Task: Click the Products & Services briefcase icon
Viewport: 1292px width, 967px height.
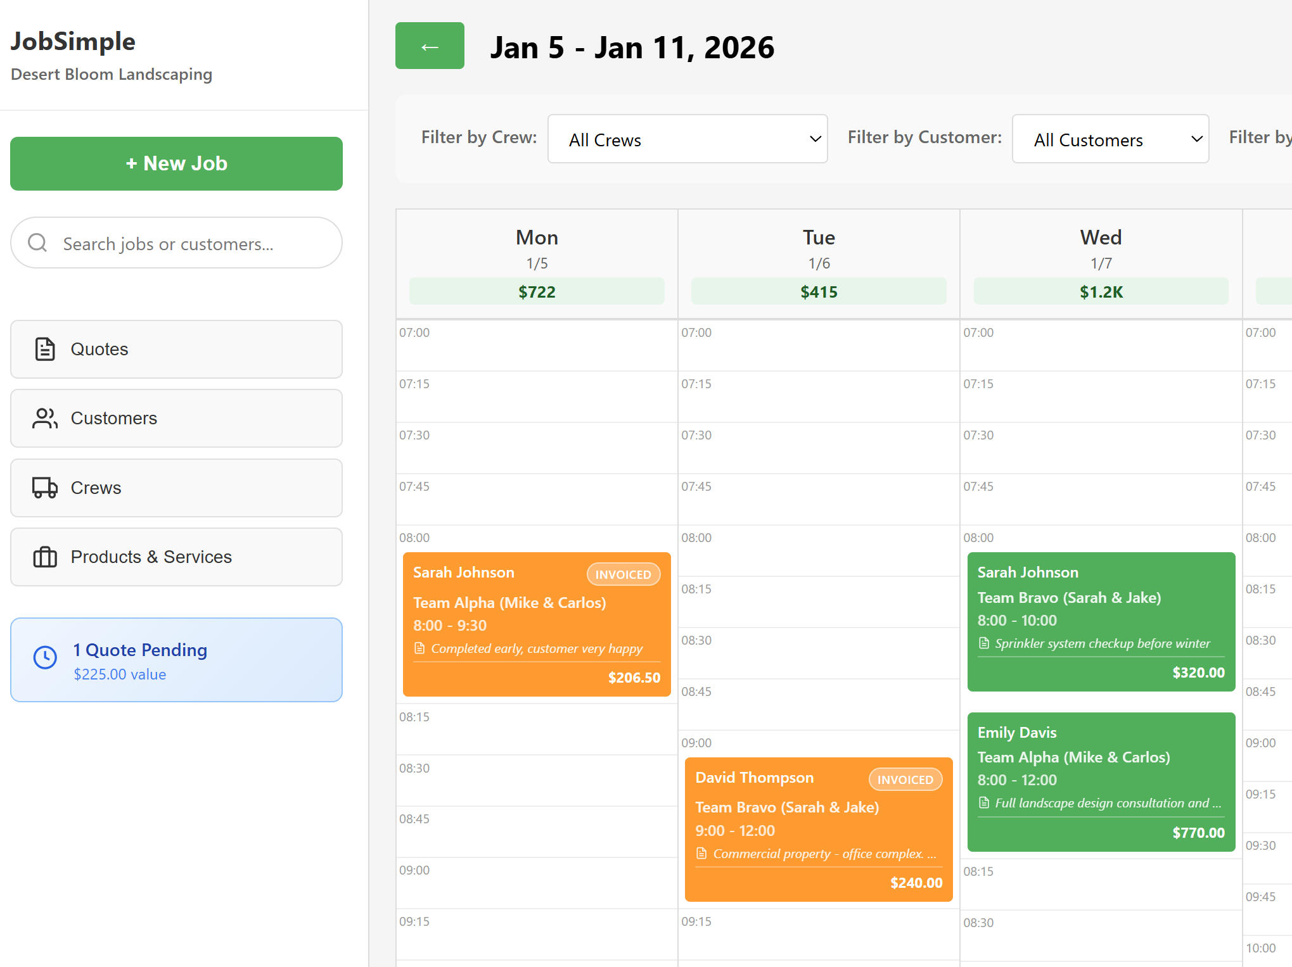Action: coord(45,557)
